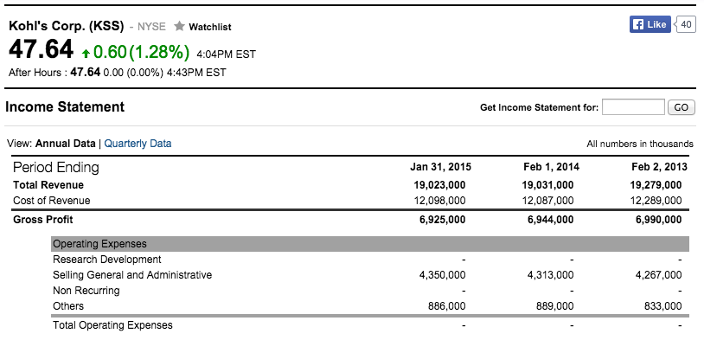
Task: Select the Feb 1, 2014 column header
Action: coord(551,167)
